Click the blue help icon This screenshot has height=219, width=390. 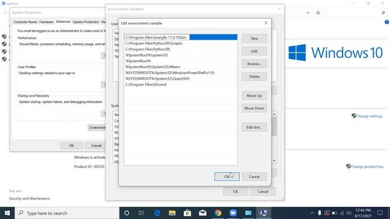pos(387,22)
